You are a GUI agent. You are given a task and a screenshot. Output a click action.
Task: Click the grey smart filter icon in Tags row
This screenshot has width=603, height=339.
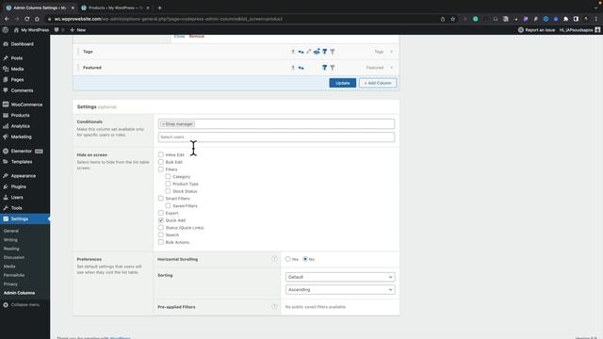click(x=333, y=52)
